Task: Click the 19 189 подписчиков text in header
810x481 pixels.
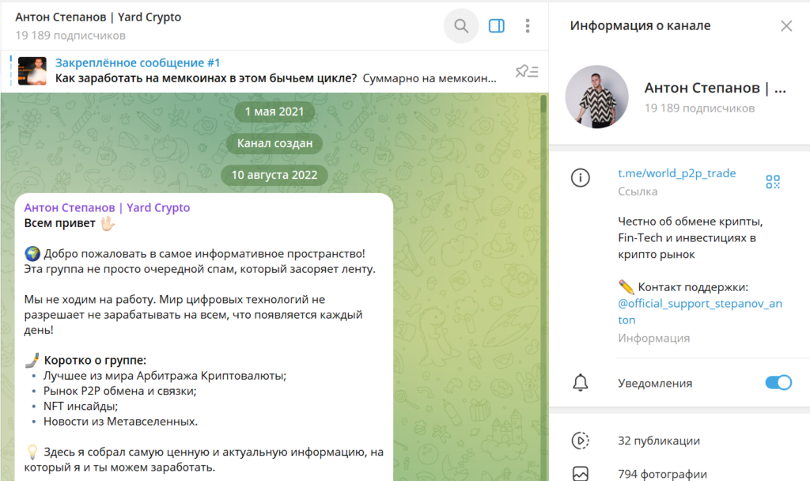Action: (x=70, y=36)
